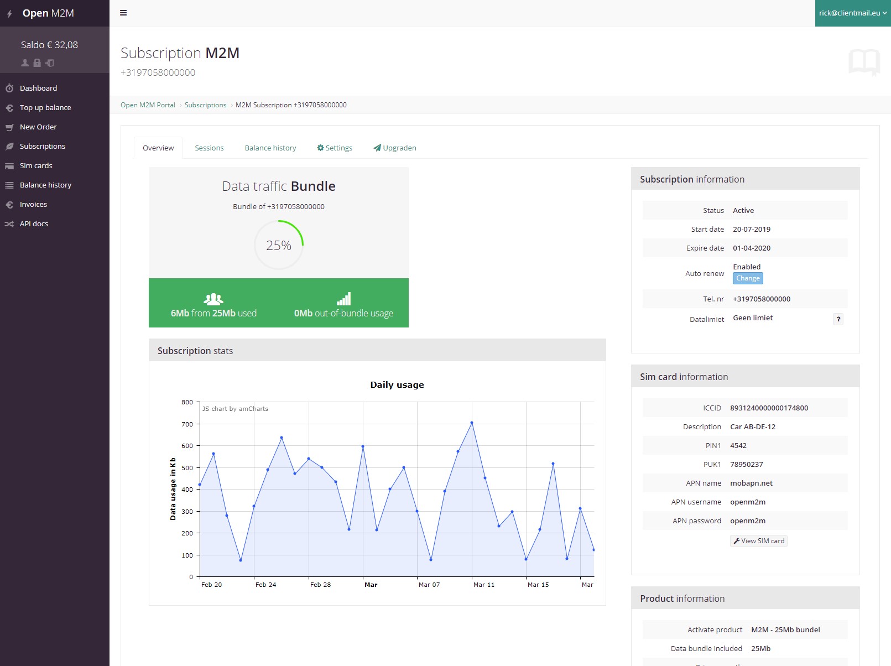
Task: Click Change to toggle Auto renew setting
Action: coord(748,278)
